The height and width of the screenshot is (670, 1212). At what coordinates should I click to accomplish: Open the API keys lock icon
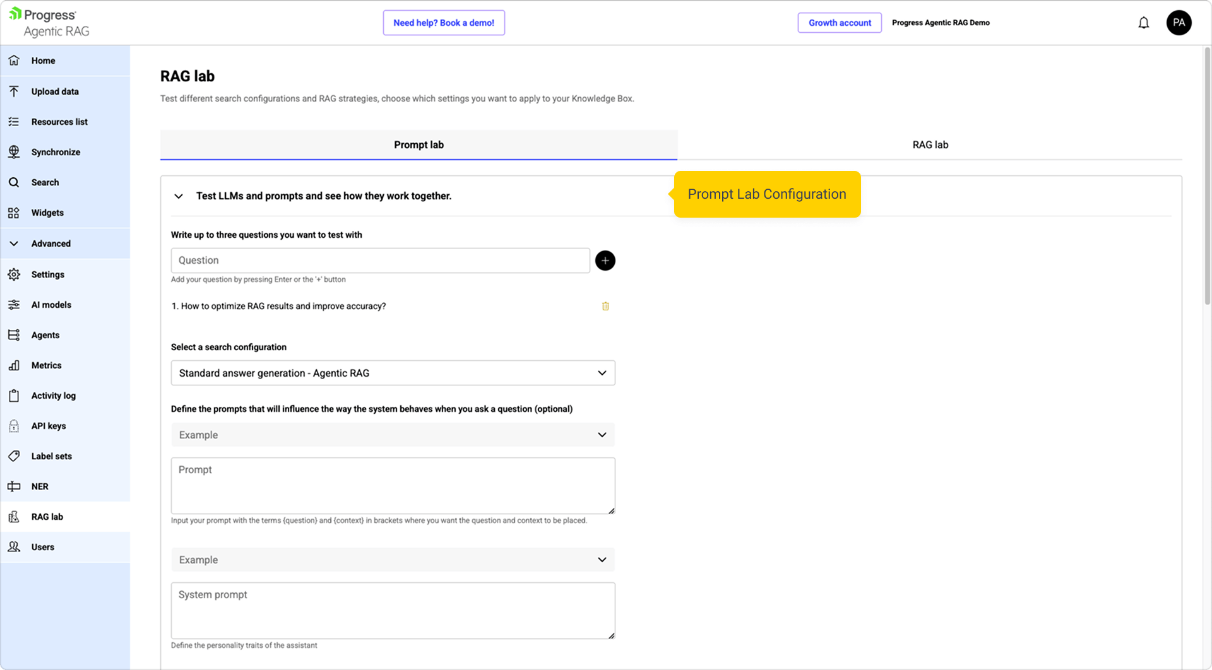[14, 426]
